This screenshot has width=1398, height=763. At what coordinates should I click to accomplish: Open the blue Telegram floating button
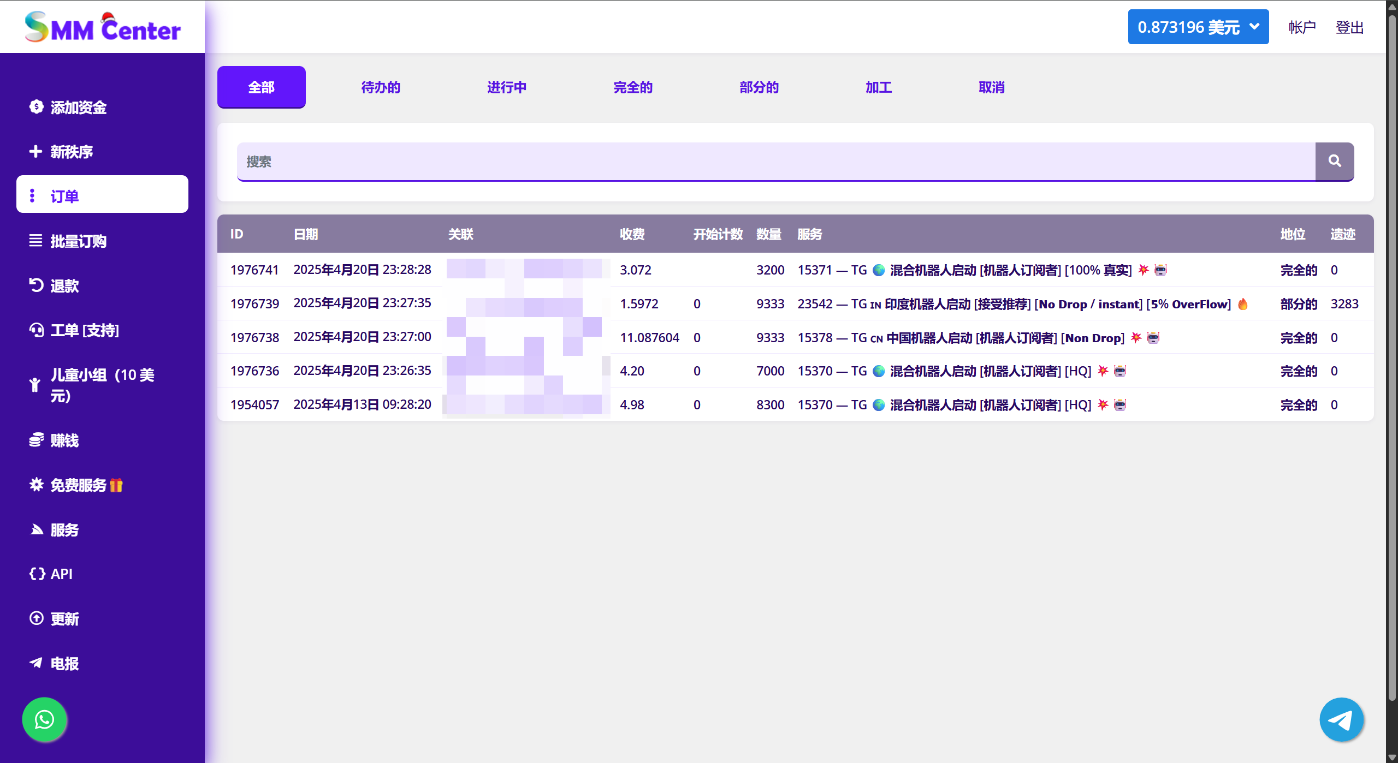(1341, 720)
